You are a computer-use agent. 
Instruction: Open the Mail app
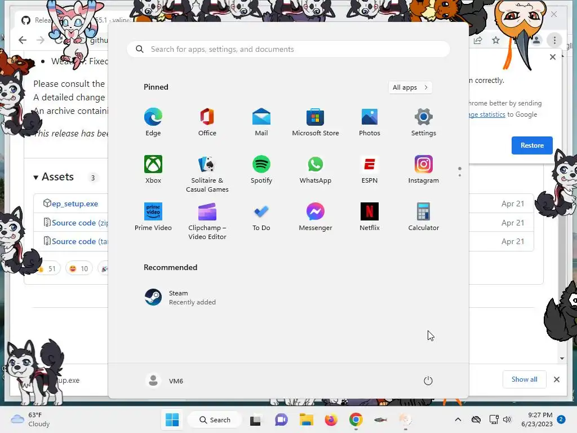tap(261, 122)
